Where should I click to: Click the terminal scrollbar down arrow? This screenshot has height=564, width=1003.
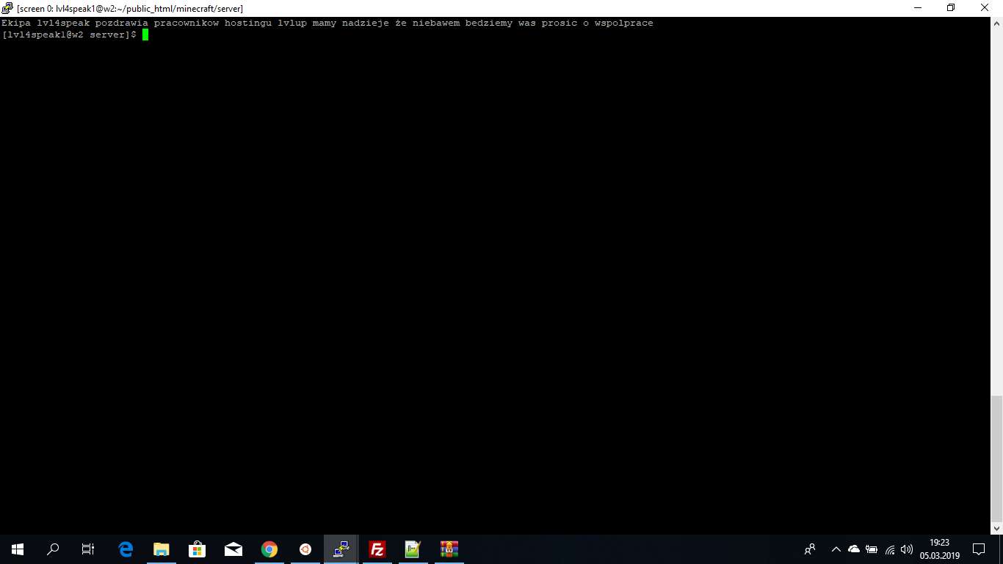pyautogui.click(x=996, y=528)
